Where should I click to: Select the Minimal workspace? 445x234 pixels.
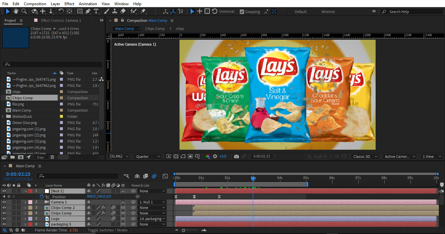[328, 12]
